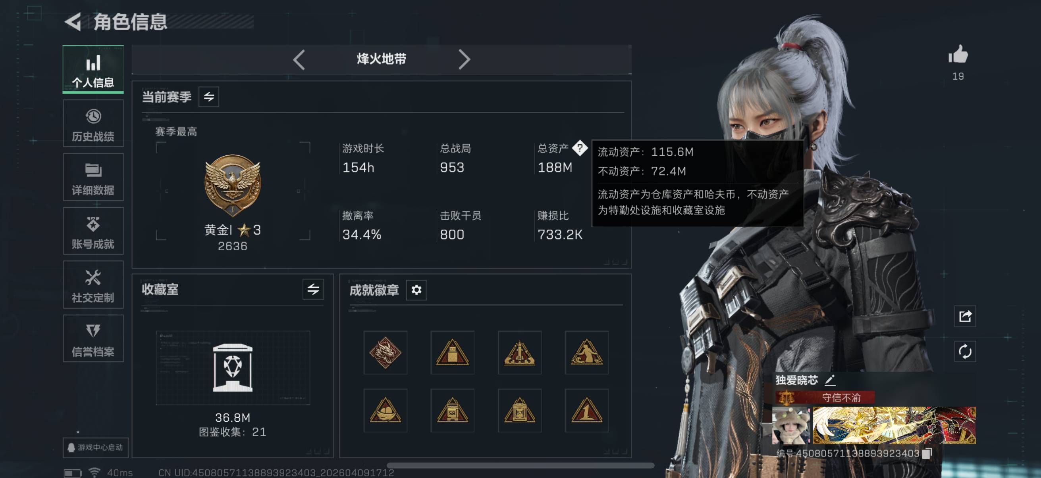Open the 历史战绩 tab

pos(93,123)
